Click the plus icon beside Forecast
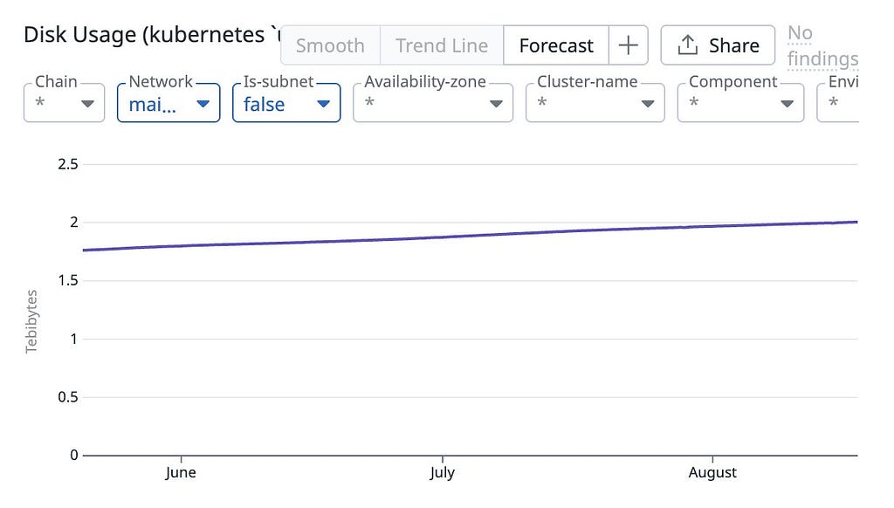The height and width of the screenshot is (508, 894). [x=628, y=45]
